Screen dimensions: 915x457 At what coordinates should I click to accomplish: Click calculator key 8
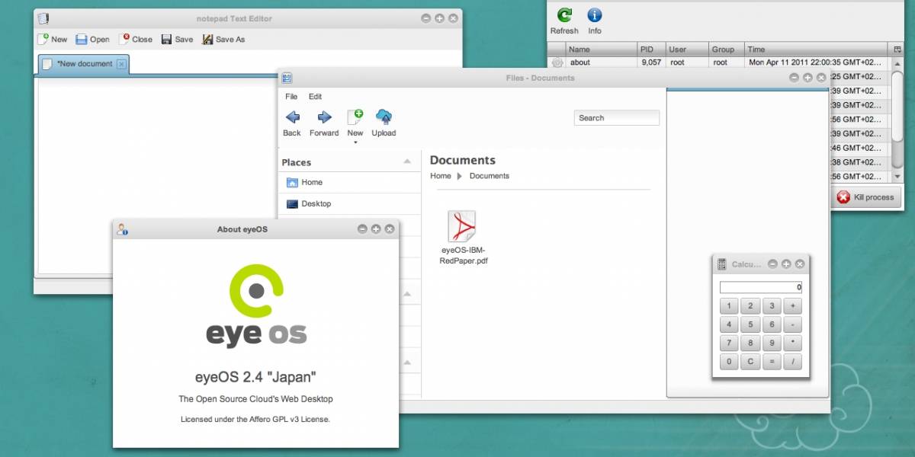(x=750, y=344)
